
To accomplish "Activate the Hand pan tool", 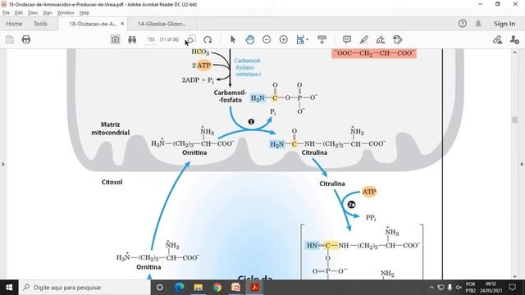I will [249, 39].
